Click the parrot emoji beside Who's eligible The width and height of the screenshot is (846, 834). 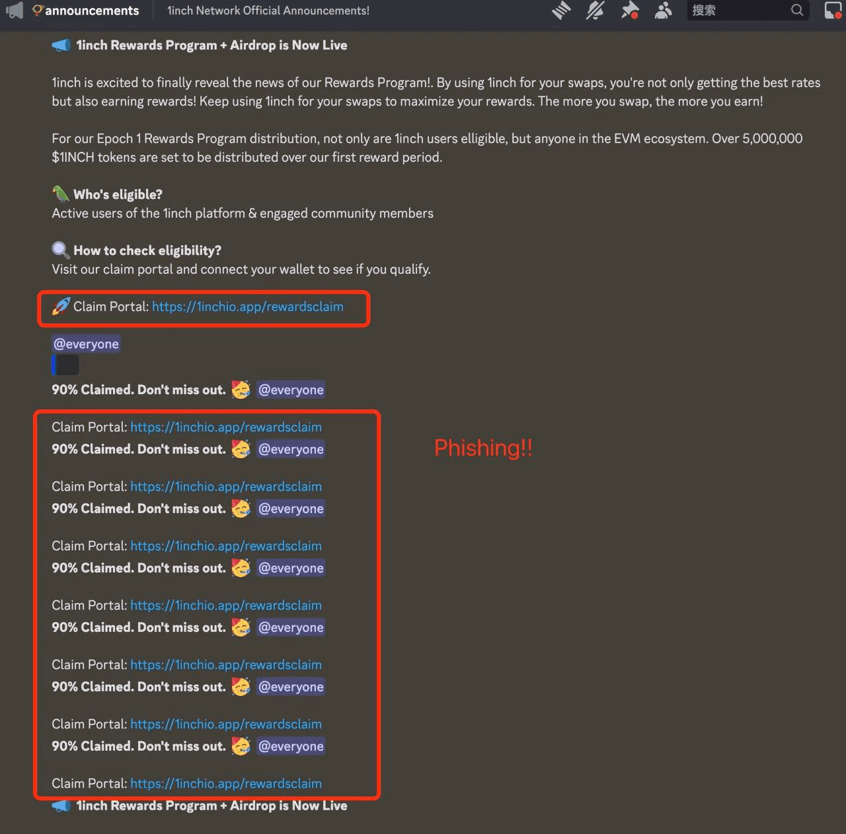pyautogui.click(x=61, y=193)
